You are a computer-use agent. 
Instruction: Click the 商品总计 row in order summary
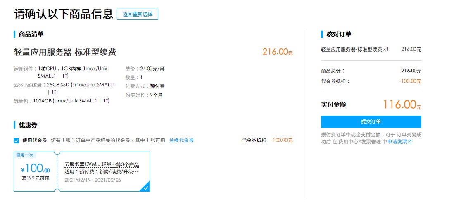(371, 71)
